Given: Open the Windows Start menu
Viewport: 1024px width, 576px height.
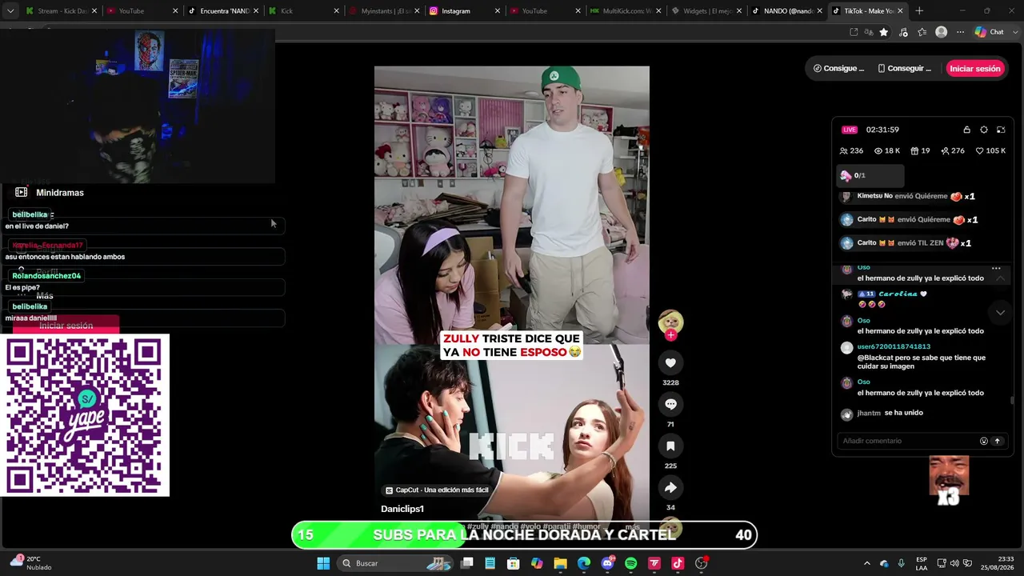Looking at the screenshot, I should 323,563.
